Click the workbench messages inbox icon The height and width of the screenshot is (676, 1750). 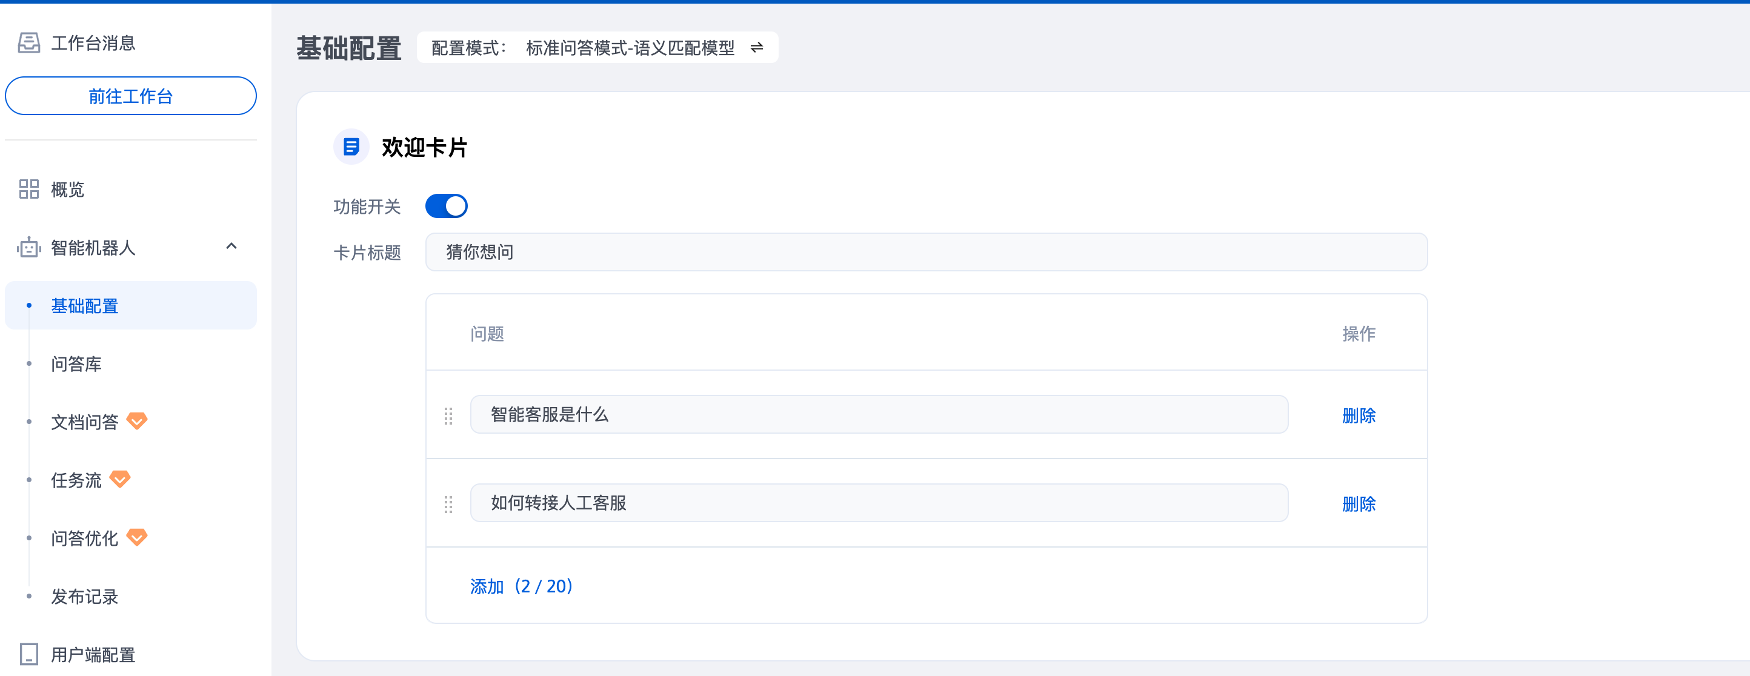[28, 43]
